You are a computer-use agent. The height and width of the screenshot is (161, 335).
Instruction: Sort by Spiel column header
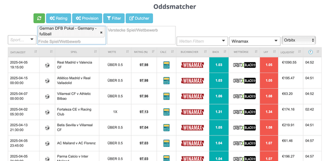(77, 52)
